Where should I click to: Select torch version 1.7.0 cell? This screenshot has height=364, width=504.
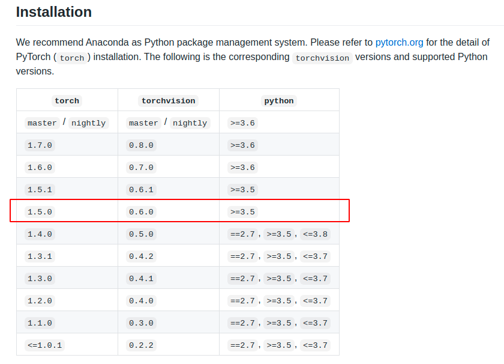40,145
